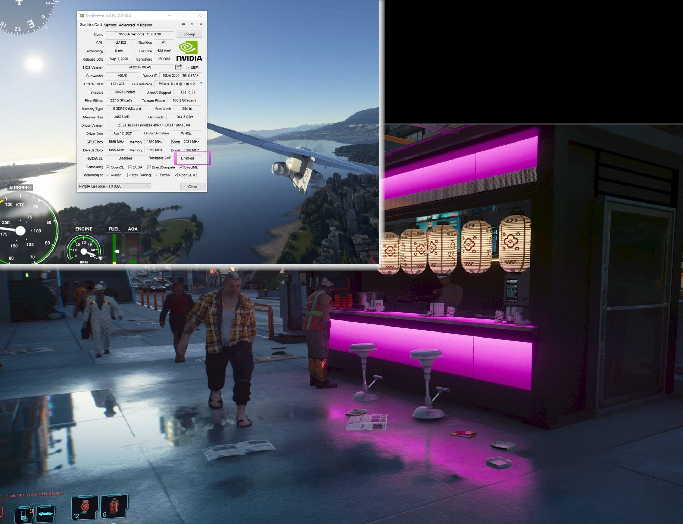The height and width of the screenshot is (524, 683).
Task: Open the GPU-Z hamburger menu
Action: point(201,24)
